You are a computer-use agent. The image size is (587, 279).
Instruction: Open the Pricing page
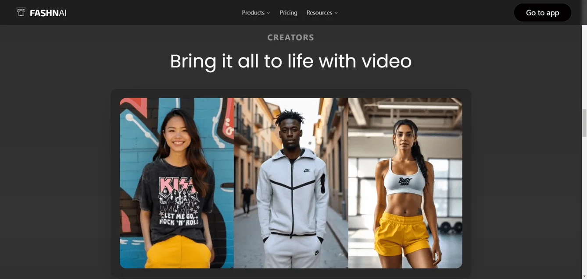288,13
